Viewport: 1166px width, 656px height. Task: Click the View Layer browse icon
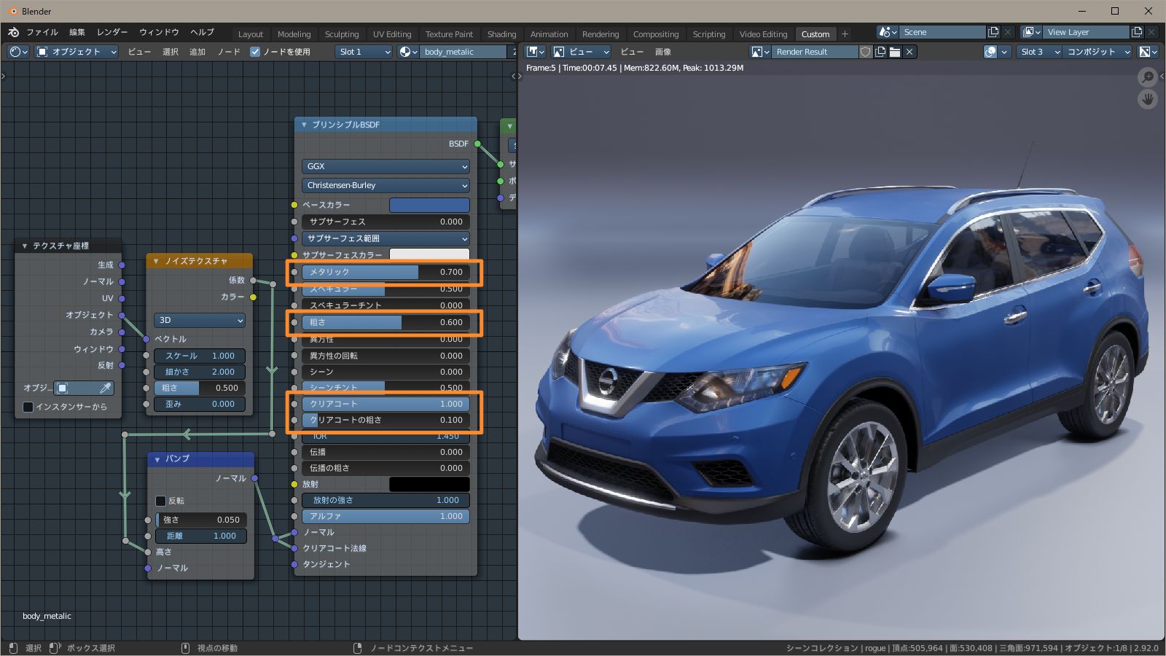click(x=1031, y=32)
